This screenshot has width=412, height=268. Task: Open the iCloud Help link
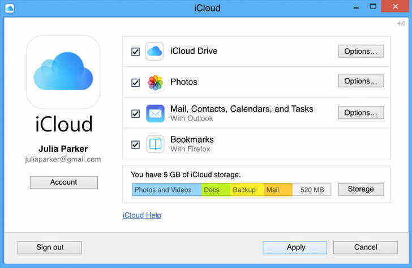[142, 215]
